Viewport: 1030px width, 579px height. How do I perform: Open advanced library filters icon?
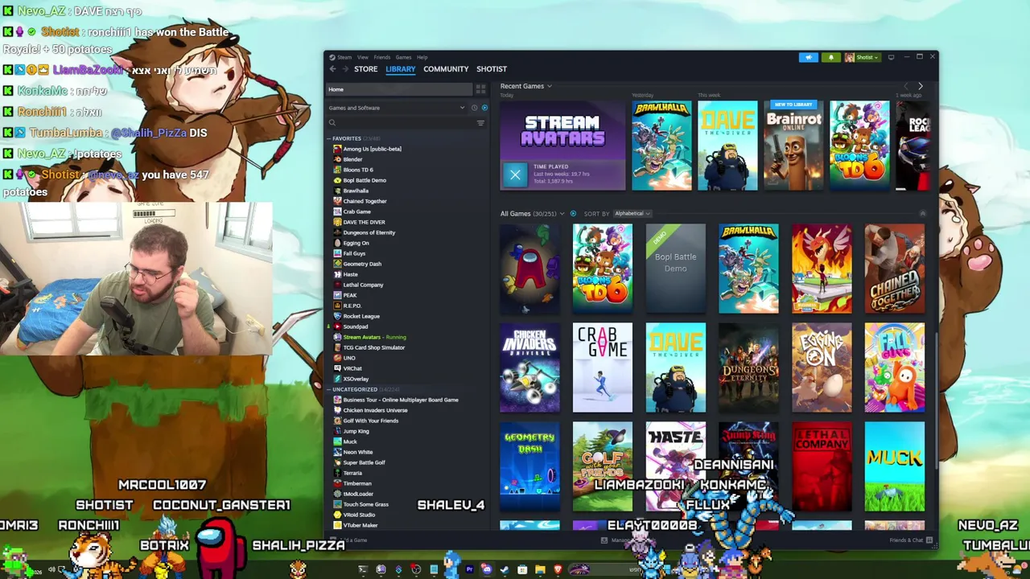point(480,123)
